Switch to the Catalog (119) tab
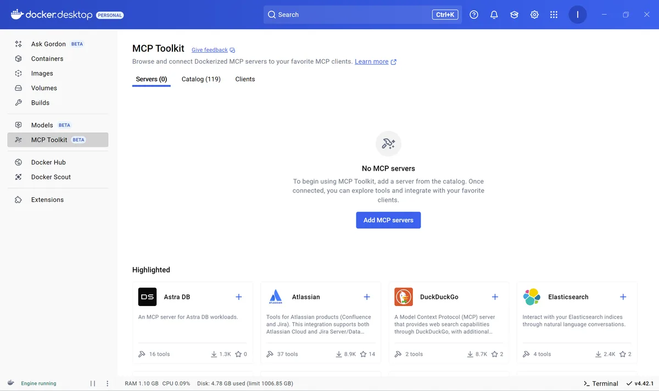Viewport: 659px width, 391px height. (x=201, y=80)
